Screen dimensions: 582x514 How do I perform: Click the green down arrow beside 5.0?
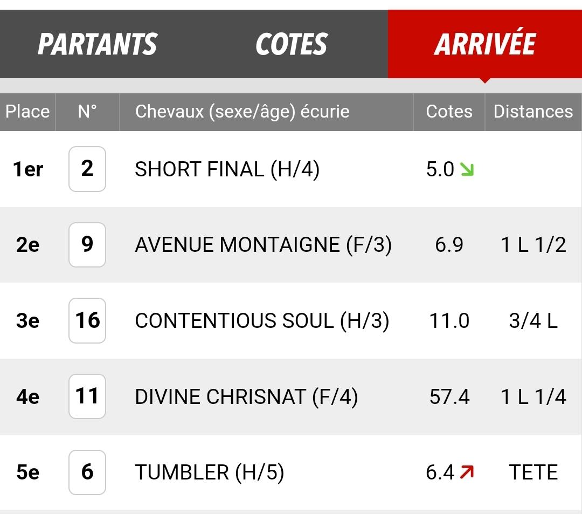click(x=467, y=169)
